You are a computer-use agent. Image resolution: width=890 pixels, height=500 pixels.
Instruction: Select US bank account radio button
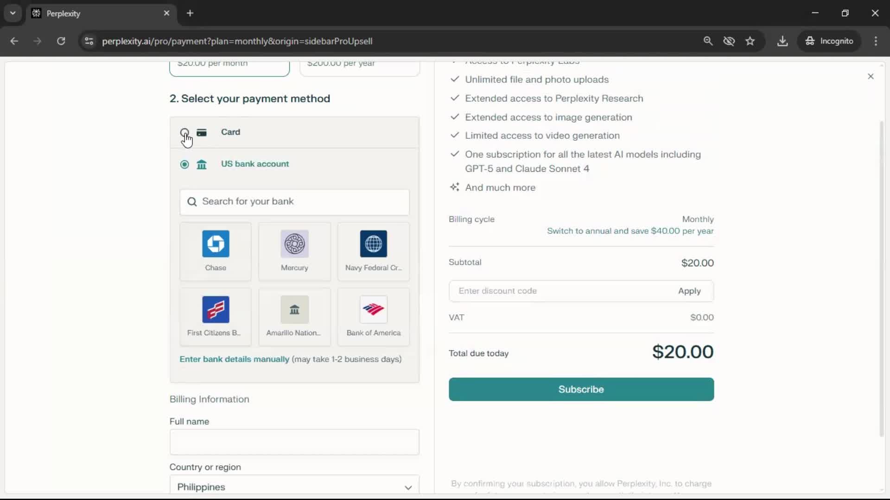[x=184, y=164]
